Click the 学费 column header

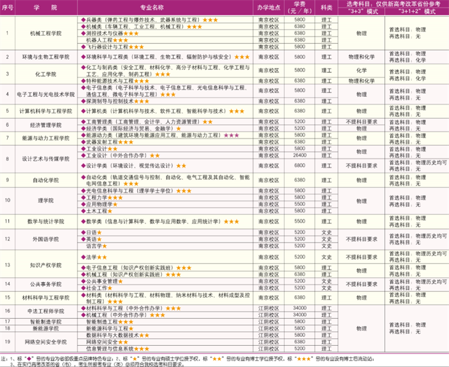(x=299, y=8)
